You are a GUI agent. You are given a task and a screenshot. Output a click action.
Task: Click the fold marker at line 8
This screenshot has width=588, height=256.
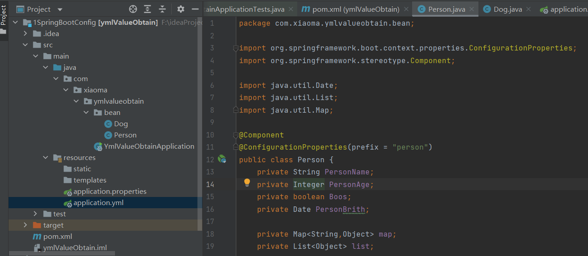(x=235, y=110)
